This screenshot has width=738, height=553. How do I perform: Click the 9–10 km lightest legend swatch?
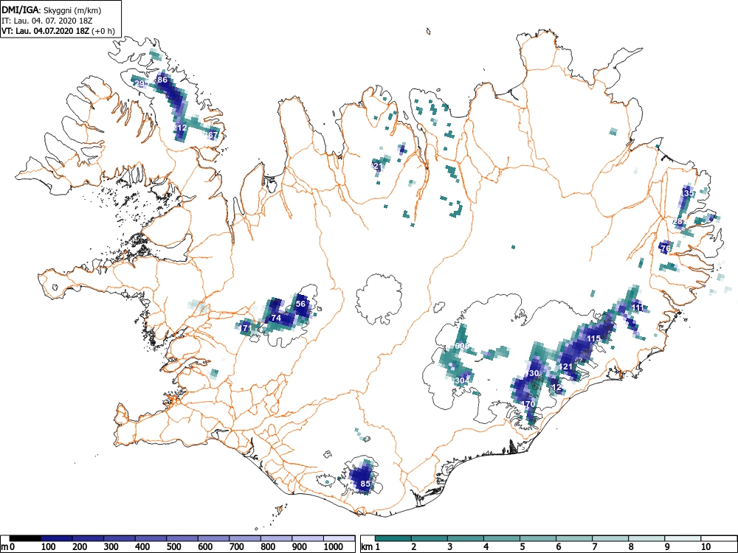click(683, 538)
